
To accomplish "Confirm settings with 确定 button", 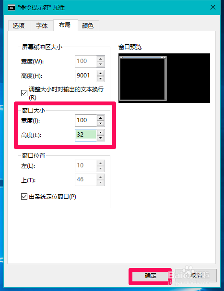I will pyautogui.click(x=150, y=276).
